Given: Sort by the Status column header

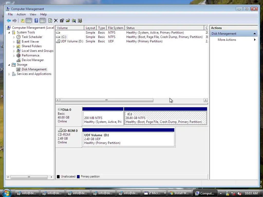Looking at the screenshot, I should 164,28.
